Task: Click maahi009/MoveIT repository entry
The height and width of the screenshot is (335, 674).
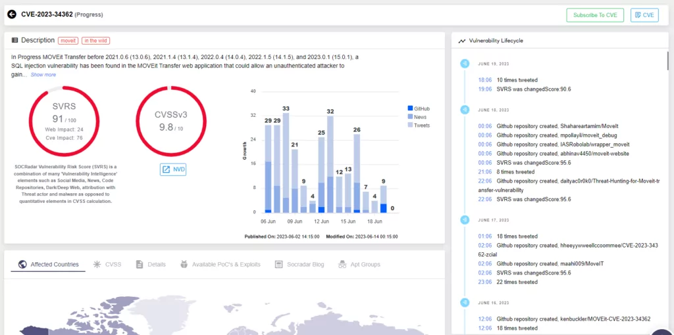Action: pos(550,263)
